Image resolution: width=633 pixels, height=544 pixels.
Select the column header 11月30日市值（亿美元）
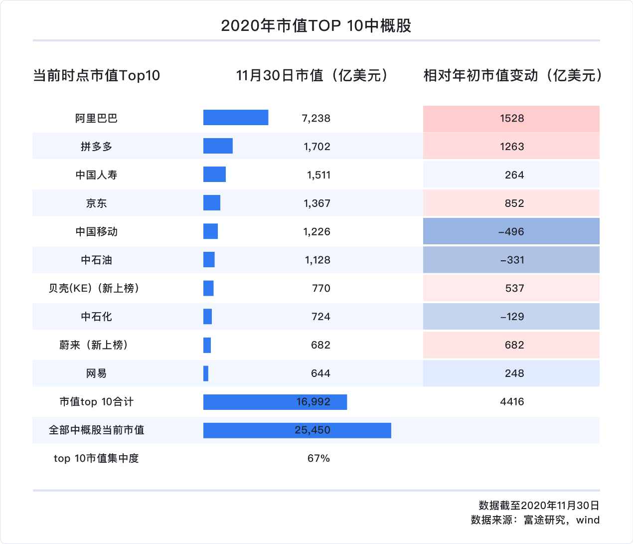tap(314, 75)
